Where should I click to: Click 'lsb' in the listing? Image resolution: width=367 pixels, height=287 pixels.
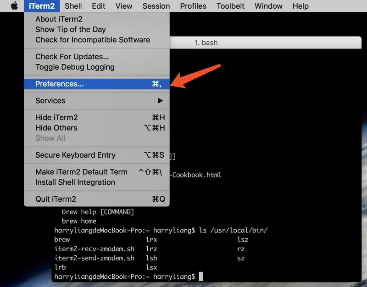[151, 258]
